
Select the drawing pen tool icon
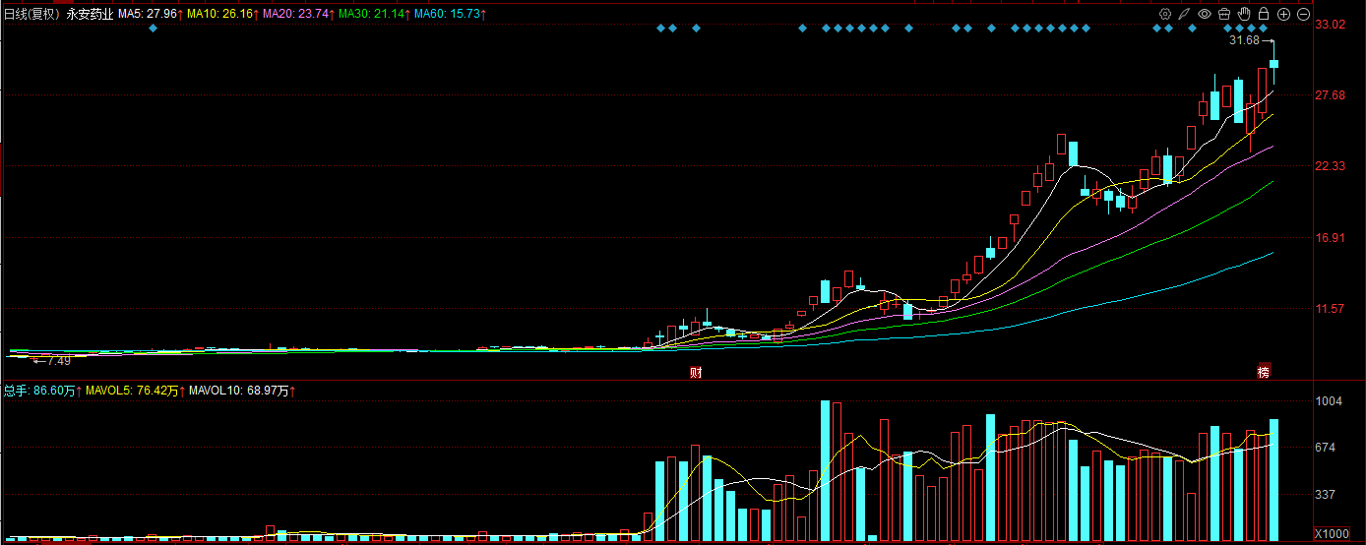coord(1185,14)
